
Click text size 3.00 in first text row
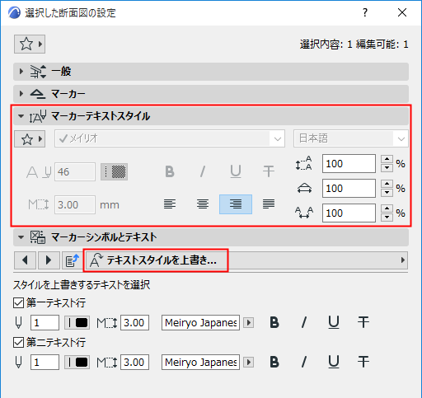pos(134,323)
